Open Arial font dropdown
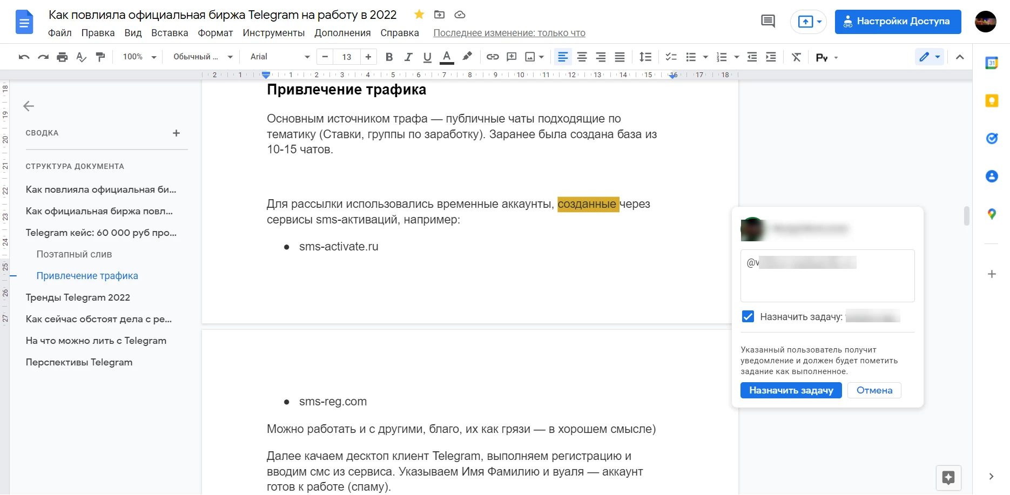Screen dimensions: 1010x495 coord(280,57)
